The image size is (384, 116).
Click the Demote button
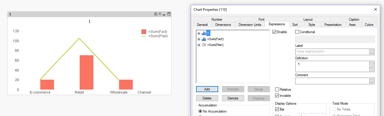tap(233, 98)
